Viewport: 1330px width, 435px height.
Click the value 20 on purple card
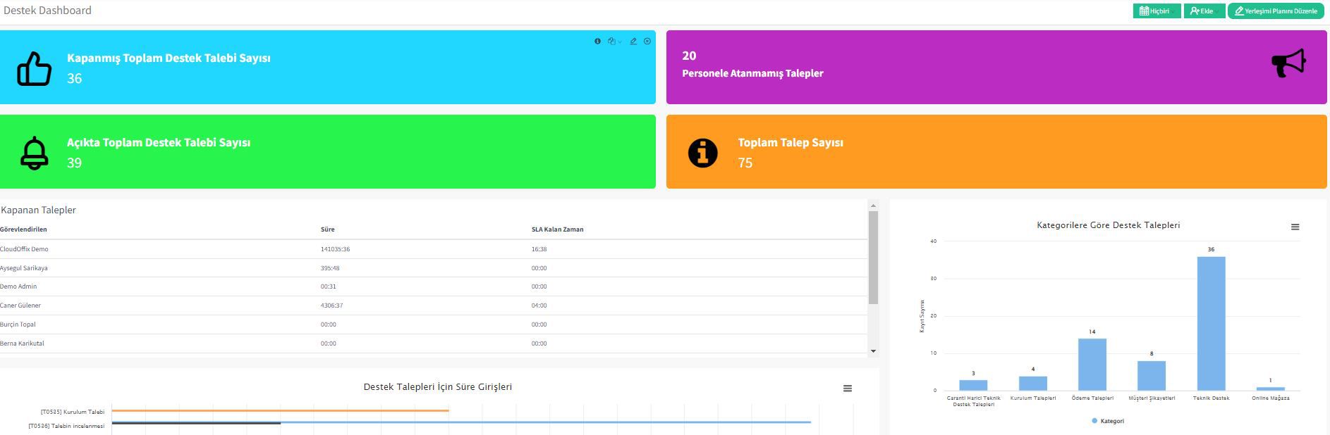[689, 56]
